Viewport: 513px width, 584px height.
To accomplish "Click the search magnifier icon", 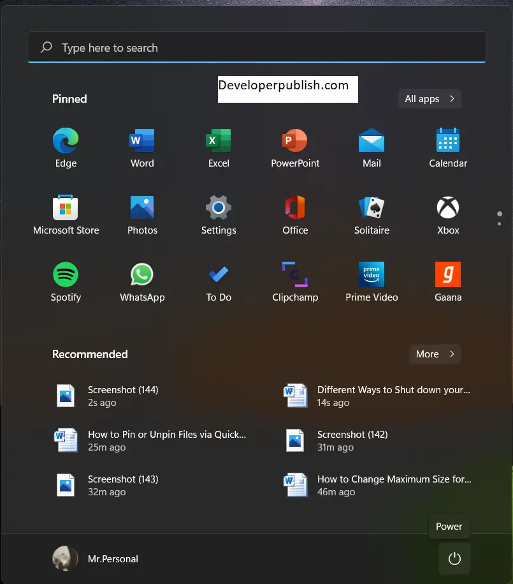I will pyautogui.click(x=47, y=47).
